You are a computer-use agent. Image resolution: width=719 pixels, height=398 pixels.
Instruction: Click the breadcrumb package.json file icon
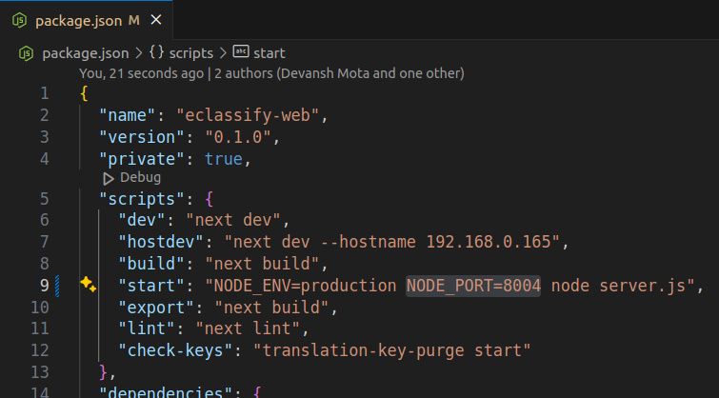pos(27,53)
